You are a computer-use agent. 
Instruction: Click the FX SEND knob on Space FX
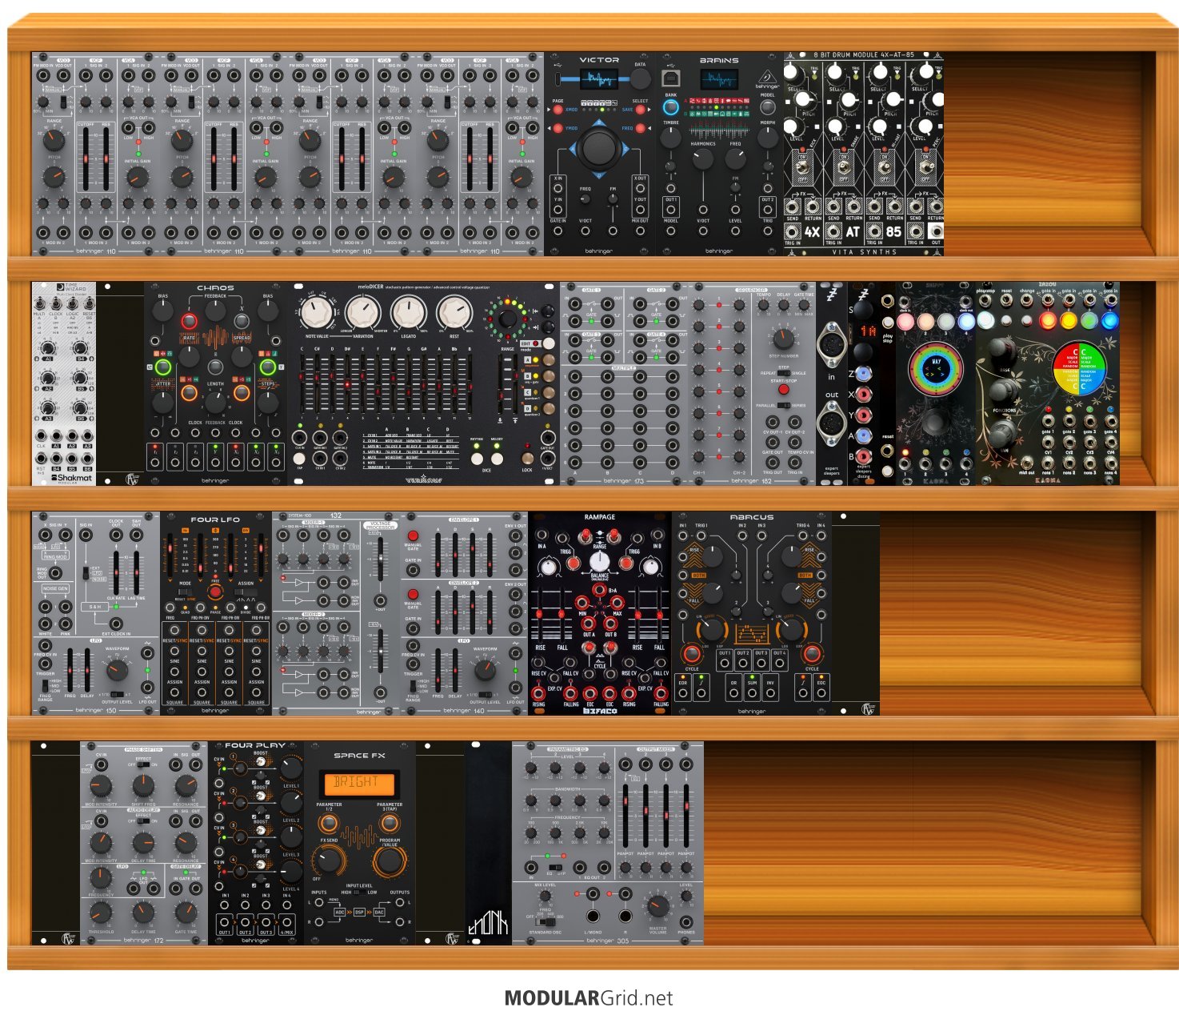point(329,861)
